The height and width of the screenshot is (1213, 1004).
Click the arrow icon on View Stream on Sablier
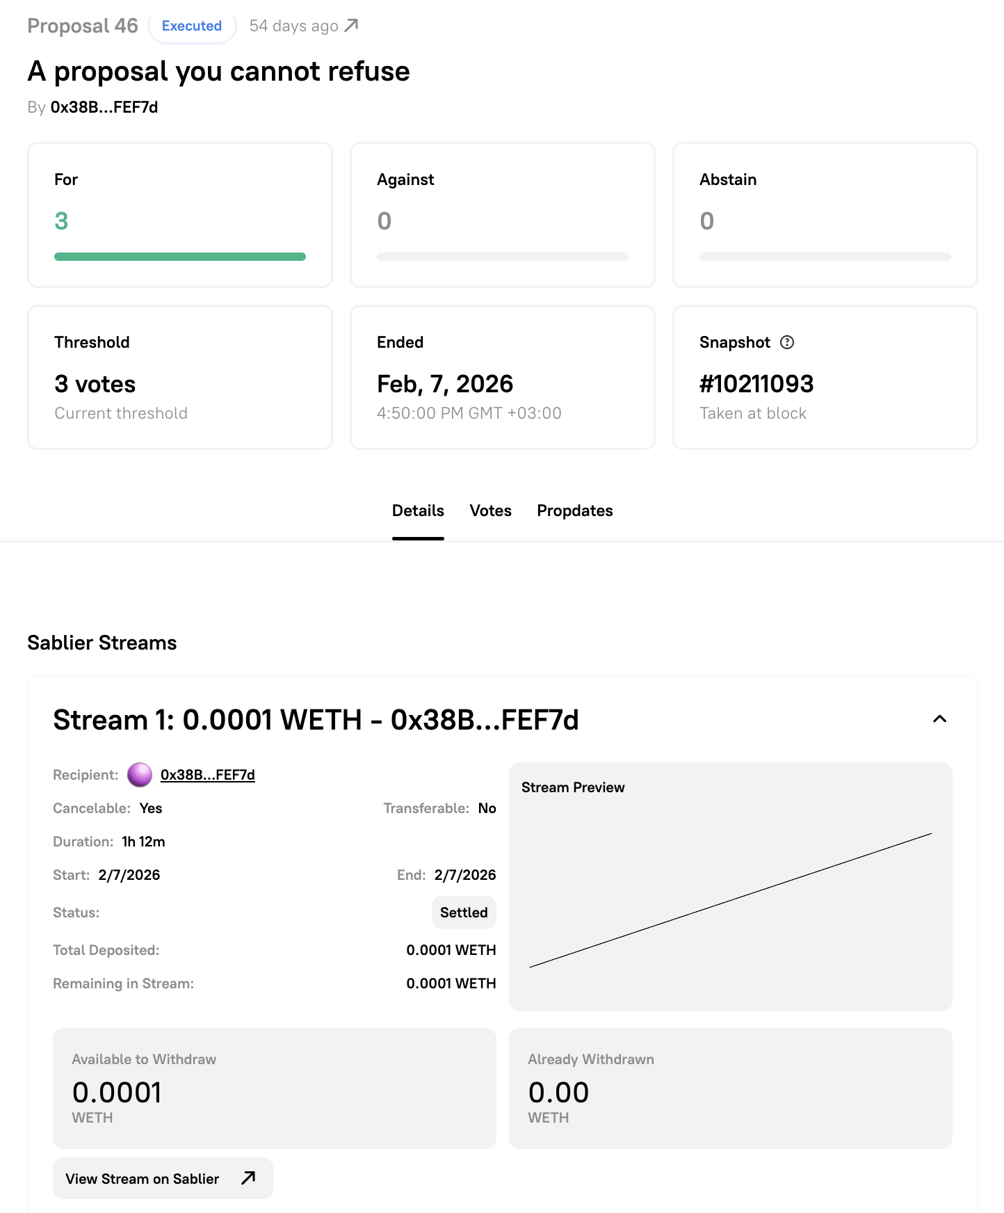point(248,1178)
